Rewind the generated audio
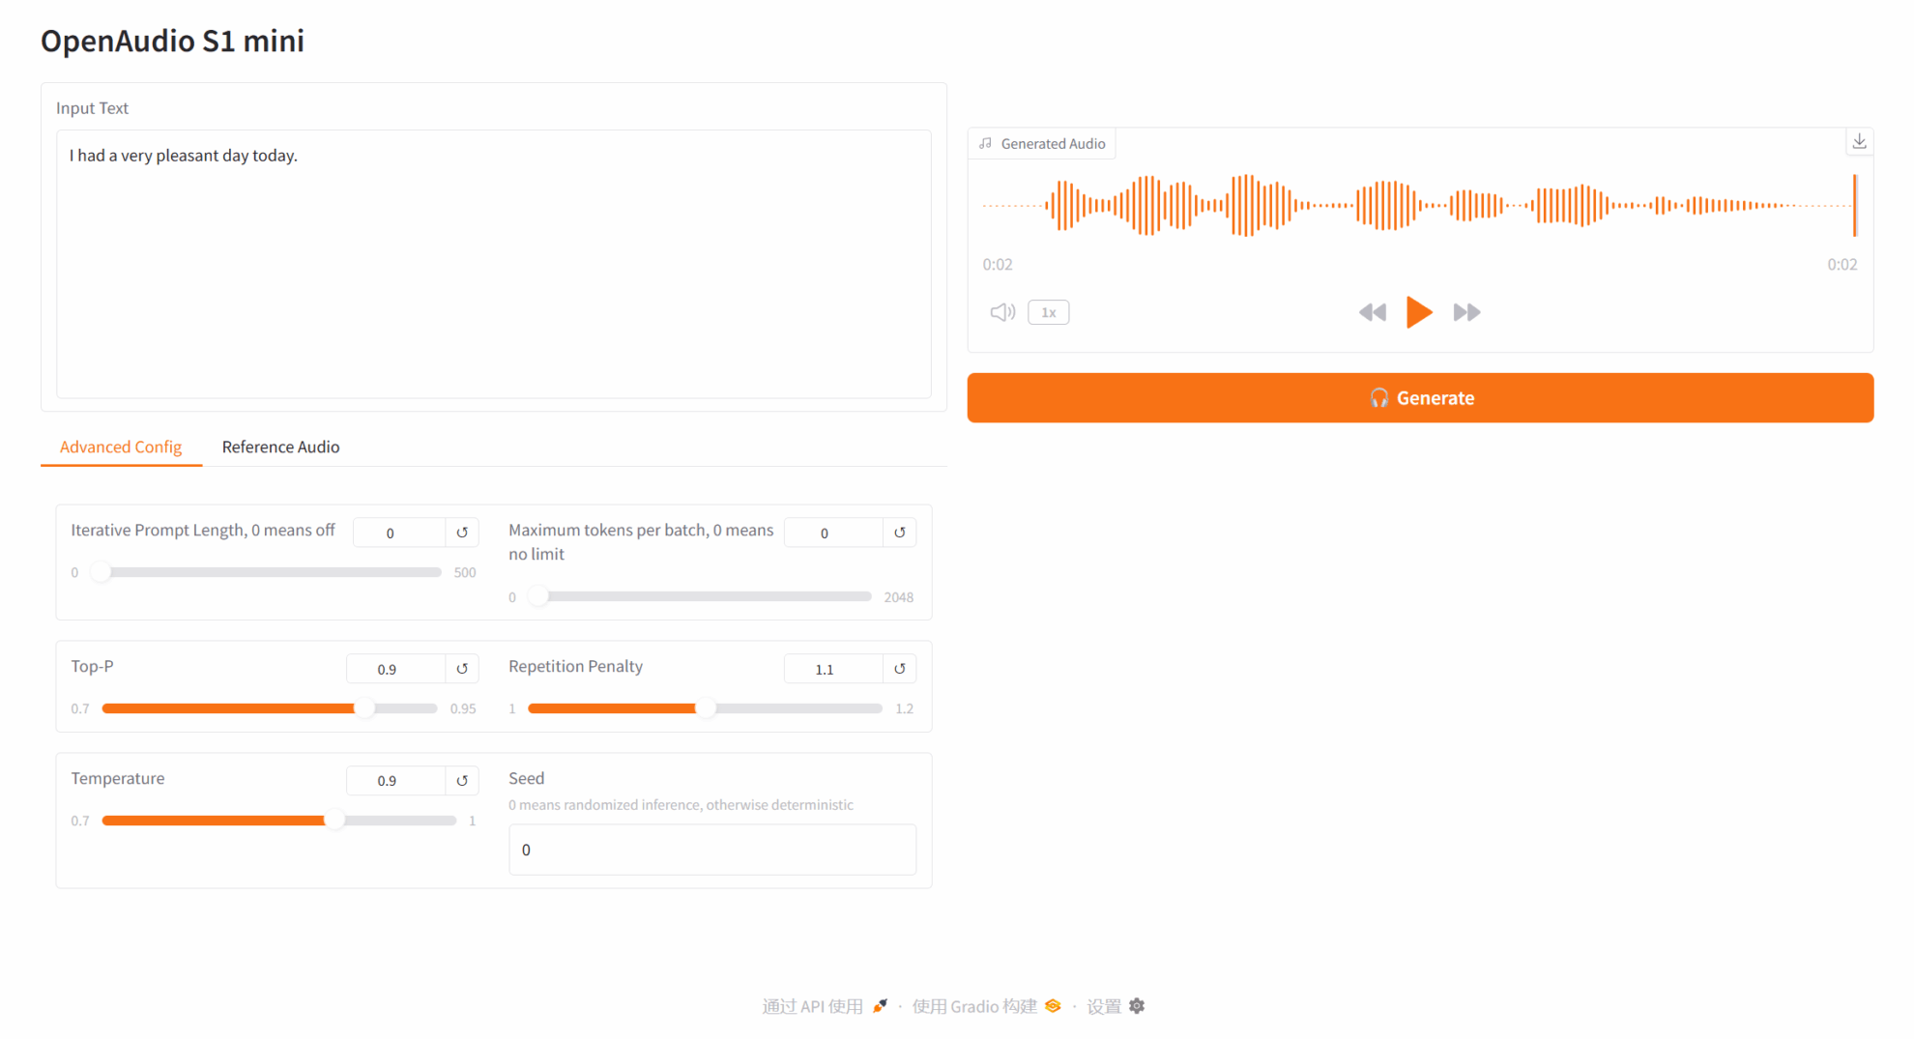Image resolution: width=1914 pixels, height=1039 pixels. (x=1372, y=312)
